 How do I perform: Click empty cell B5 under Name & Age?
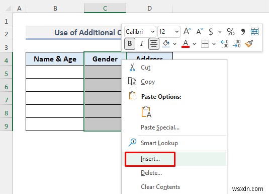pyautogui.click(x=55, y=72)
